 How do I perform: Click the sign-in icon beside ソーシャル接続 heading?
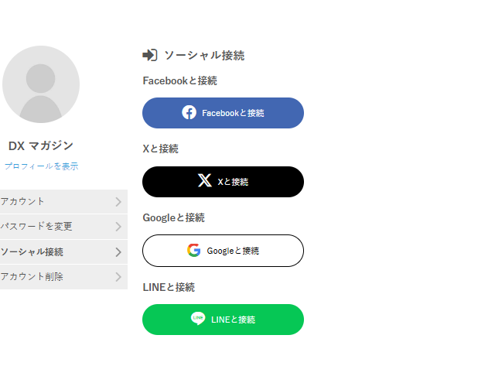coord(150,55)
